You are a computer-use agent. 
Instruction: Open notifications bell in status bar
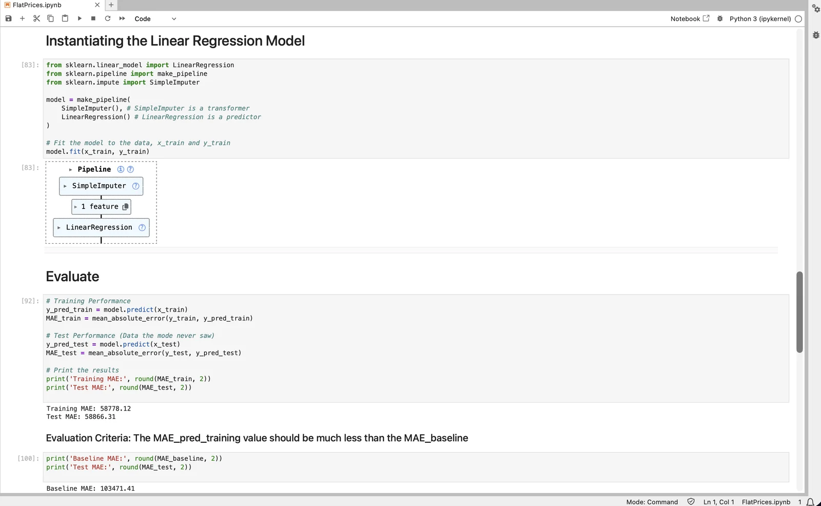click(x=810, y=502)
